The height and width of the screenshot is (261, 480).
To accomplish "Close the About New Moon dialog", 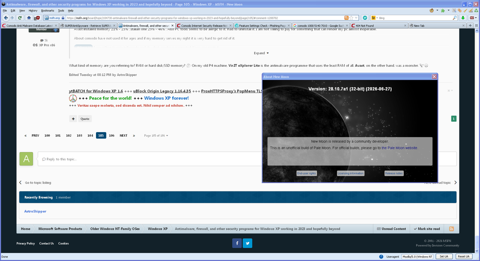I will [x=434, y=76].
